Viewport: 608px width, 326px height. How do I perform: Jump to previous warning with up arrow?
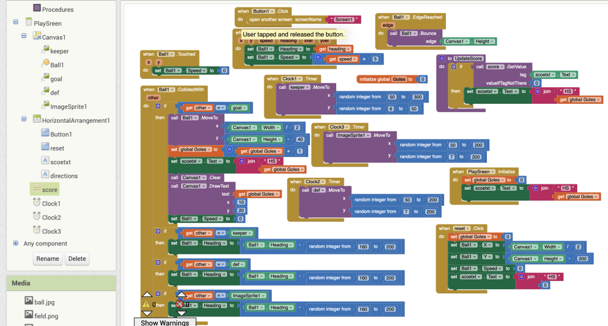click(146, 295)
